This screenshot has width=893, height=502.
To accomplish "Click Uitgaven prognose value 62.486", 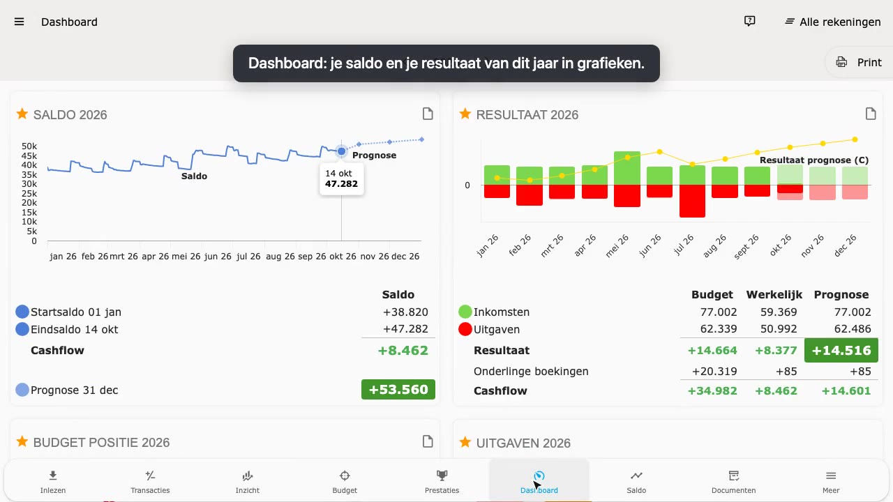I will 853,329.
